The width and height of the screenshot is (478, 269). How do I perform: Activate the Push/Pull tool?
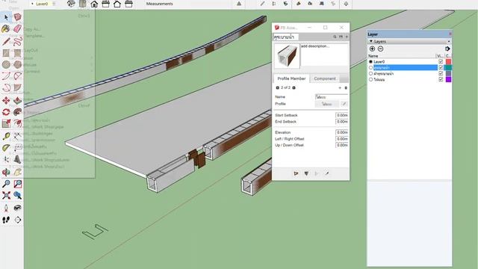tap(18, 101)
